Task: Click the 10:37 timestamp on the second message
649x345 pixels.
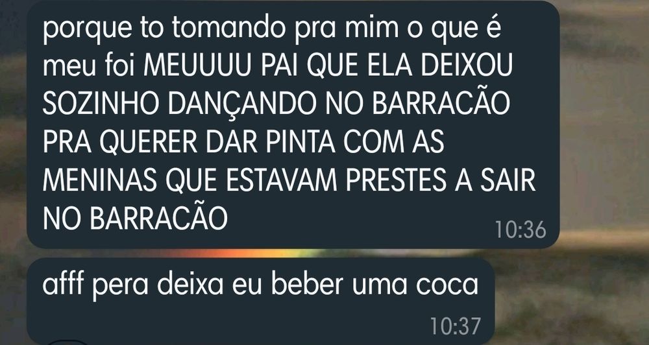Action: [456, 326]
